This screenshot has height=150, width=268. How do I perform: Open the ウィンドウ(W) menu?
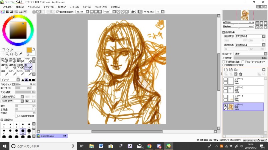click(x=101, y=7)
